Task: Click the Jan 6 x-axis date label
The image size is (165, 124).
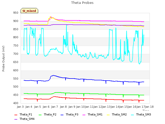Action: point(46,107)
